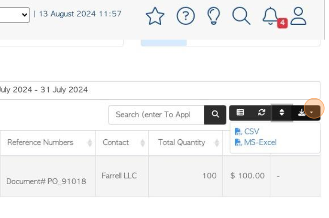Screen dimensions: 329x218
Task: Click the search submit button
Action: pos(215,114)
